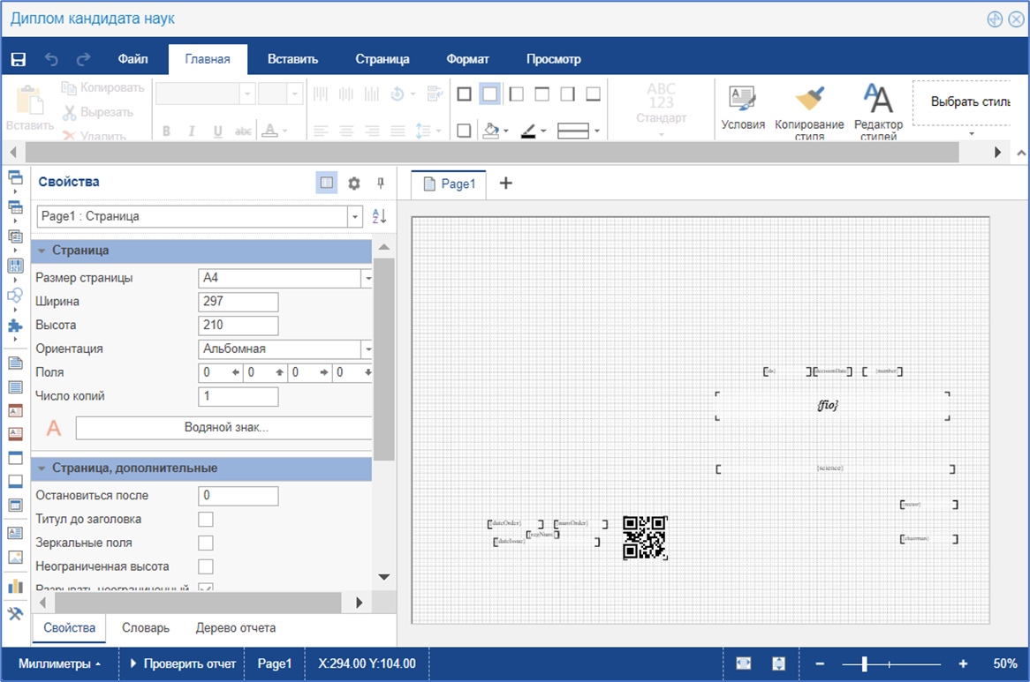Screen dimensions: 1030x682
Task: Click the properties settings gear icon
Action: point(354,184)
